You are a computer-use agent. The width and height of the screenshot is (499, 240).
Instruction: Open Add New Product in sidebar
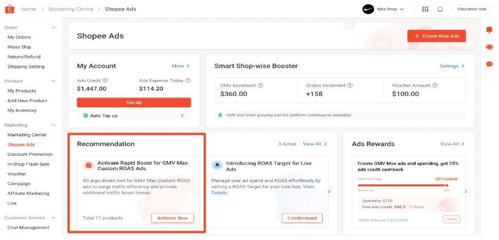click(x=27, y=101)
